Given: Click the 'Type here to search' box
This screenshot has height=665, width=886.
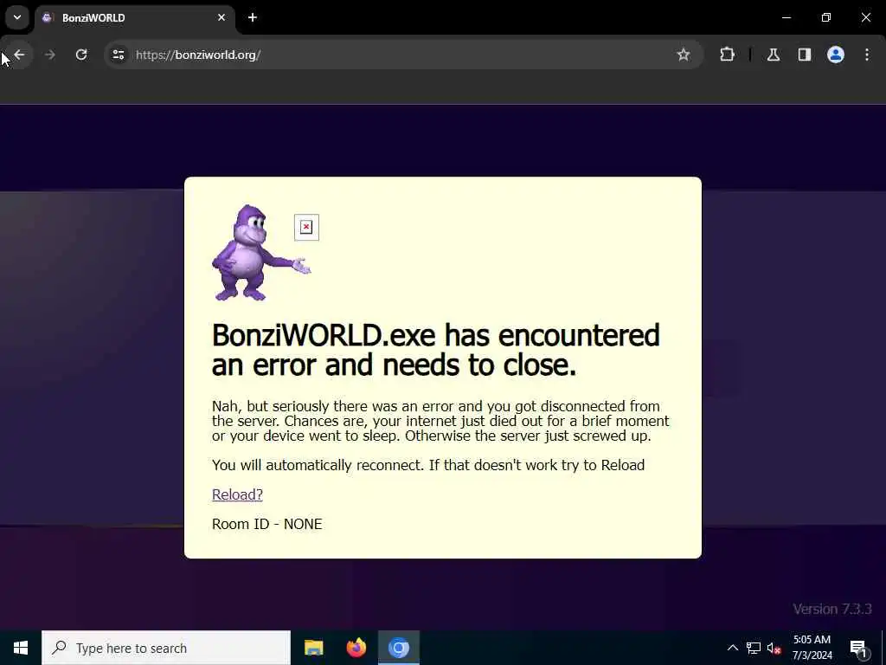Looking at the screenshot, I should pos(166,648).
